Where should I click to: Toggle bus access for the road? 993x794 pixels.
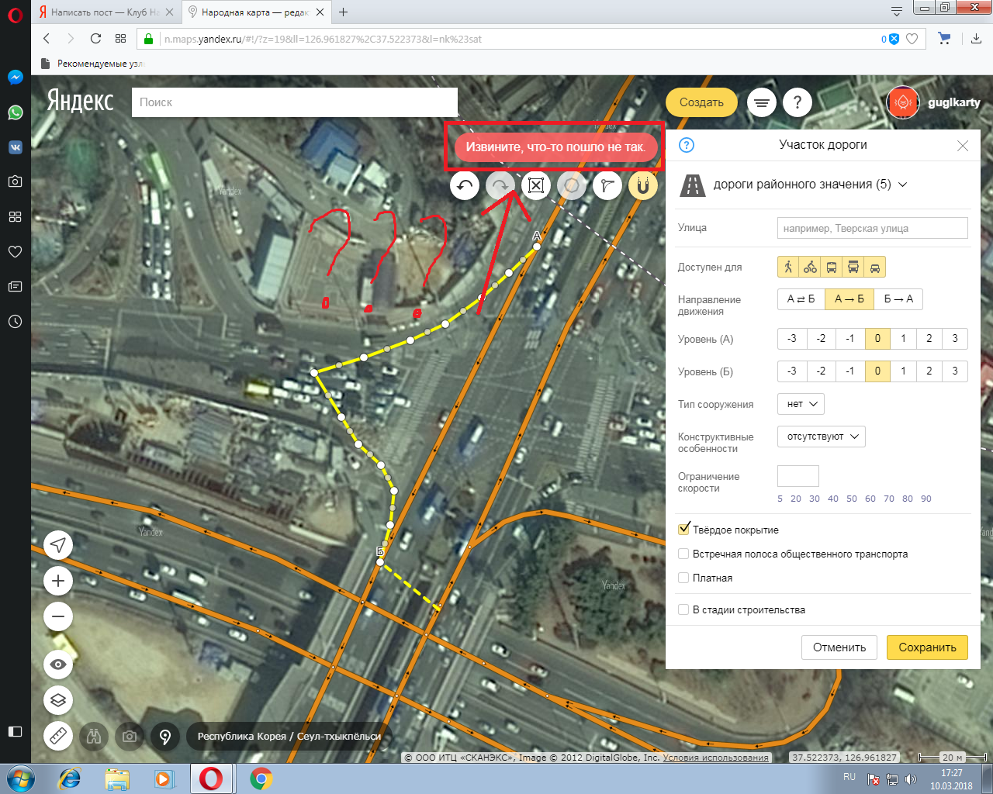[x=832, y=267]
